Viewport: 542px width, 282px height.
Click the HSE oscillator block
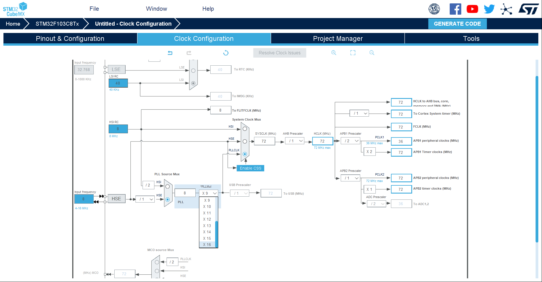coord(116,199)
